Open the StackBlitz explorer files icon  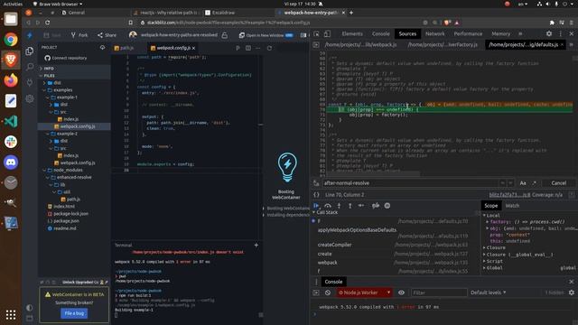(30, 51)
